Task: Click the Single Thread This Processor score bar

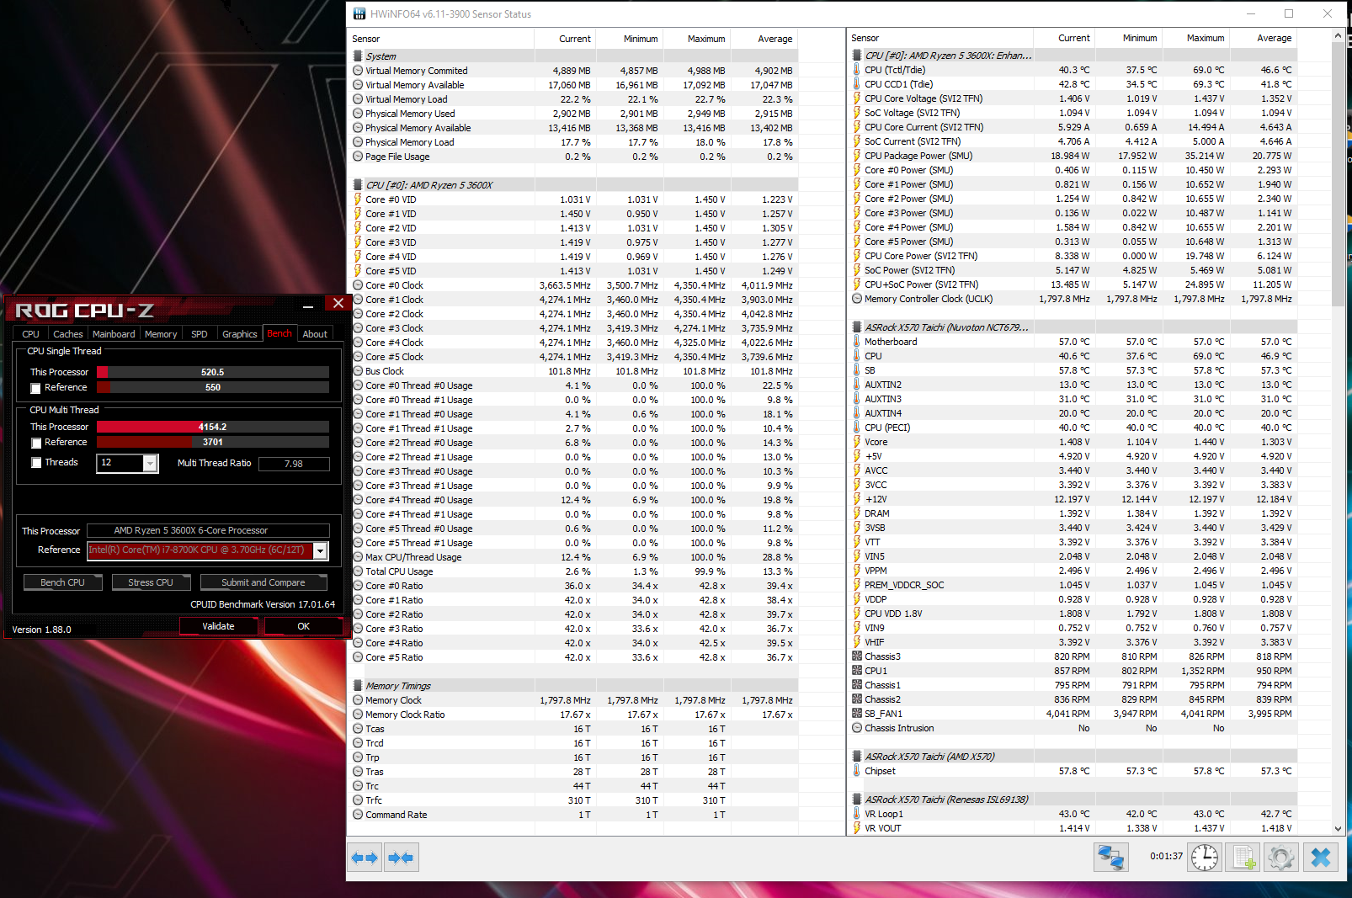Action: tap(213, 372)
